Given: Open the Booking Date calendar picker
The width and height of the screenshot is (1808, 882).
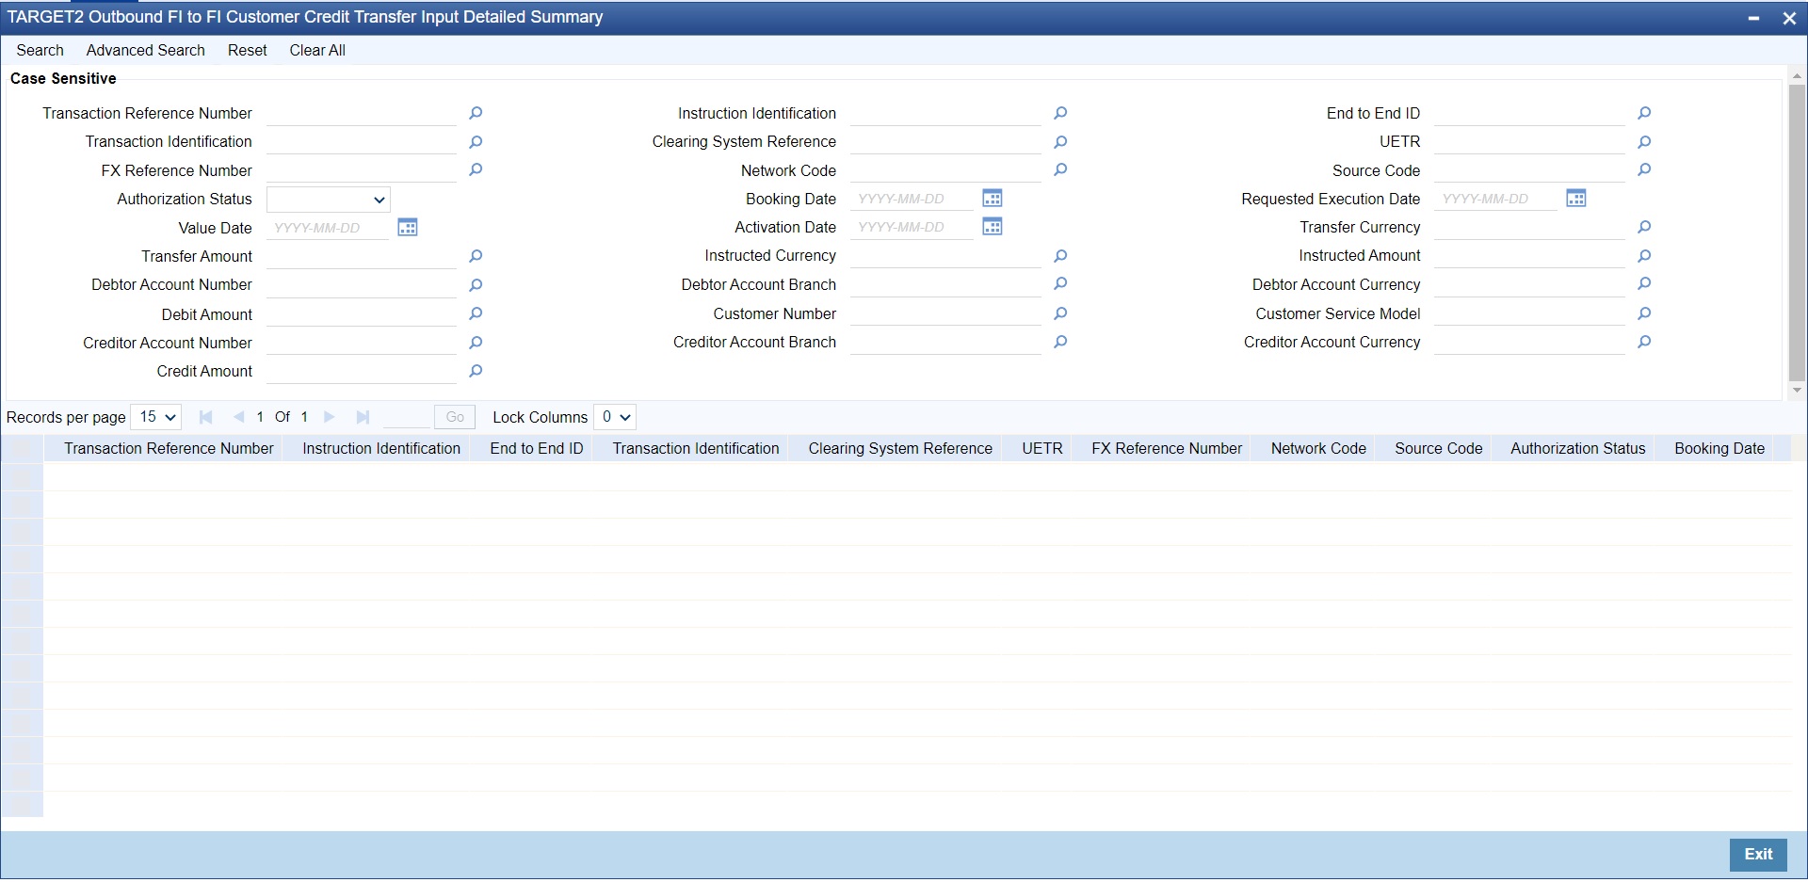Looking at the screenshot, I should point(993,198).
